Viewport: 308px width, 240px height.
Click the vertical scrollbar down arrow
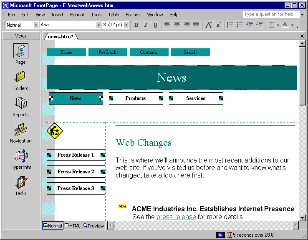(302, 217)
